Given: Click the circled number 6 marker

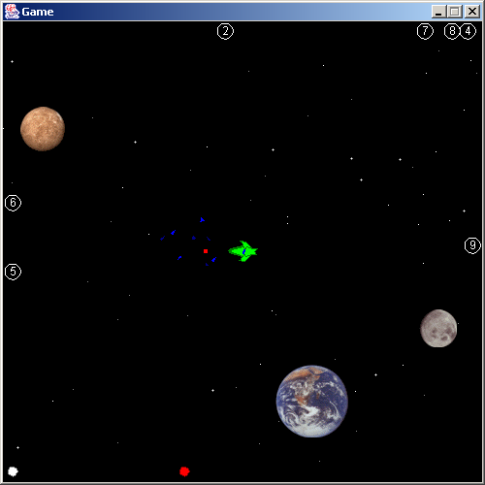Looking at the screenshot, I should click(13, 203).
